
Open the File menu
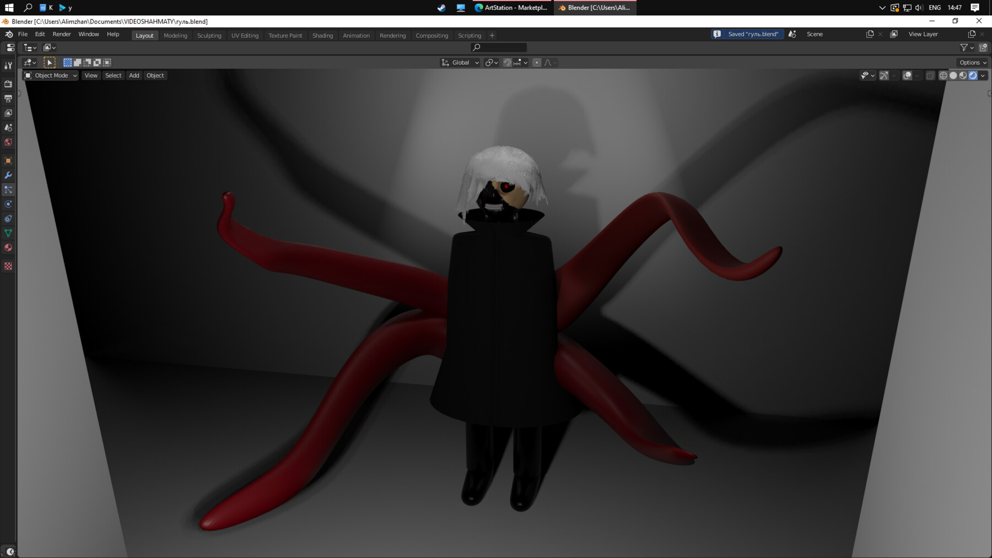pos(23,34)
